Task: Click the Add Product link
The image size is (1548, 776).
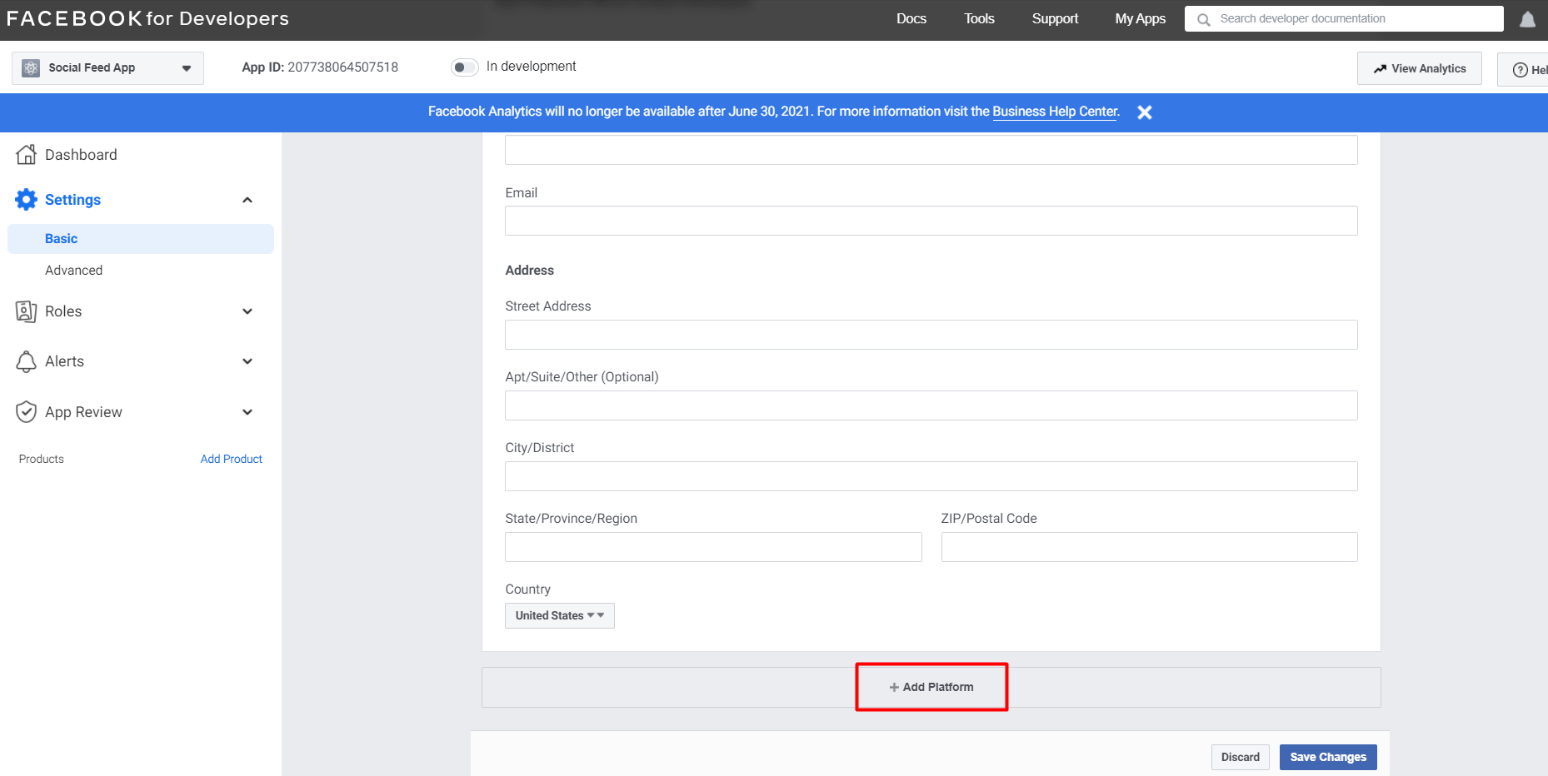Action: coord(231,459)
